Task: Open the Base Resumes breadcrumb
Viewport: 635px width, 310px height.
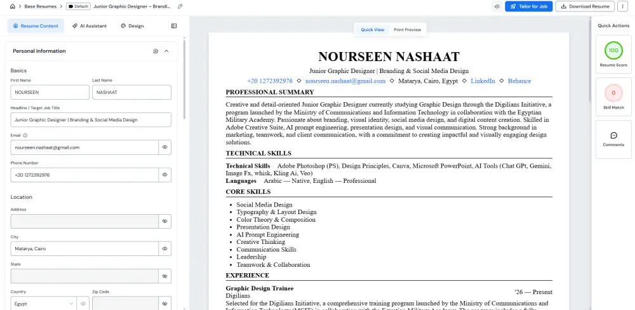Action: (41, 6)
